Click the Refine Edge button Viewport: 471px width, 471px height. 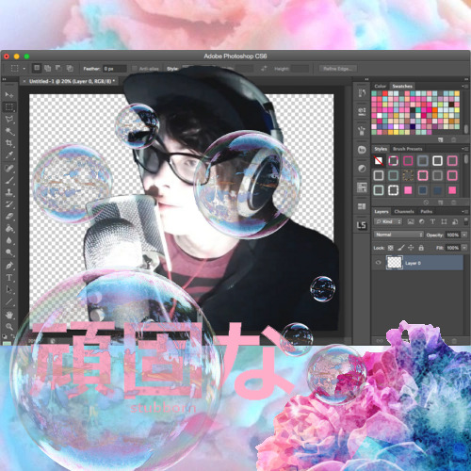338,69
